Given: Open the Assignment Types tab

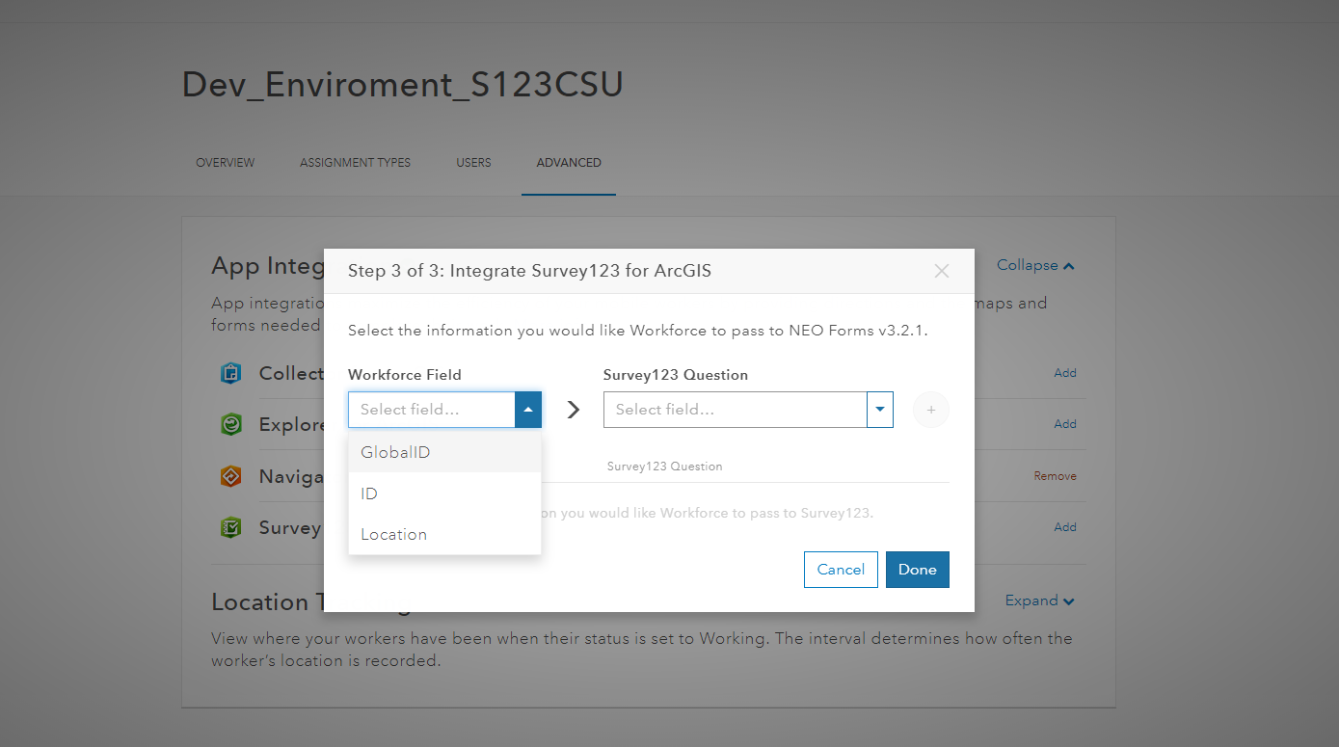Looking at the screenshot, I should point(355,162).
